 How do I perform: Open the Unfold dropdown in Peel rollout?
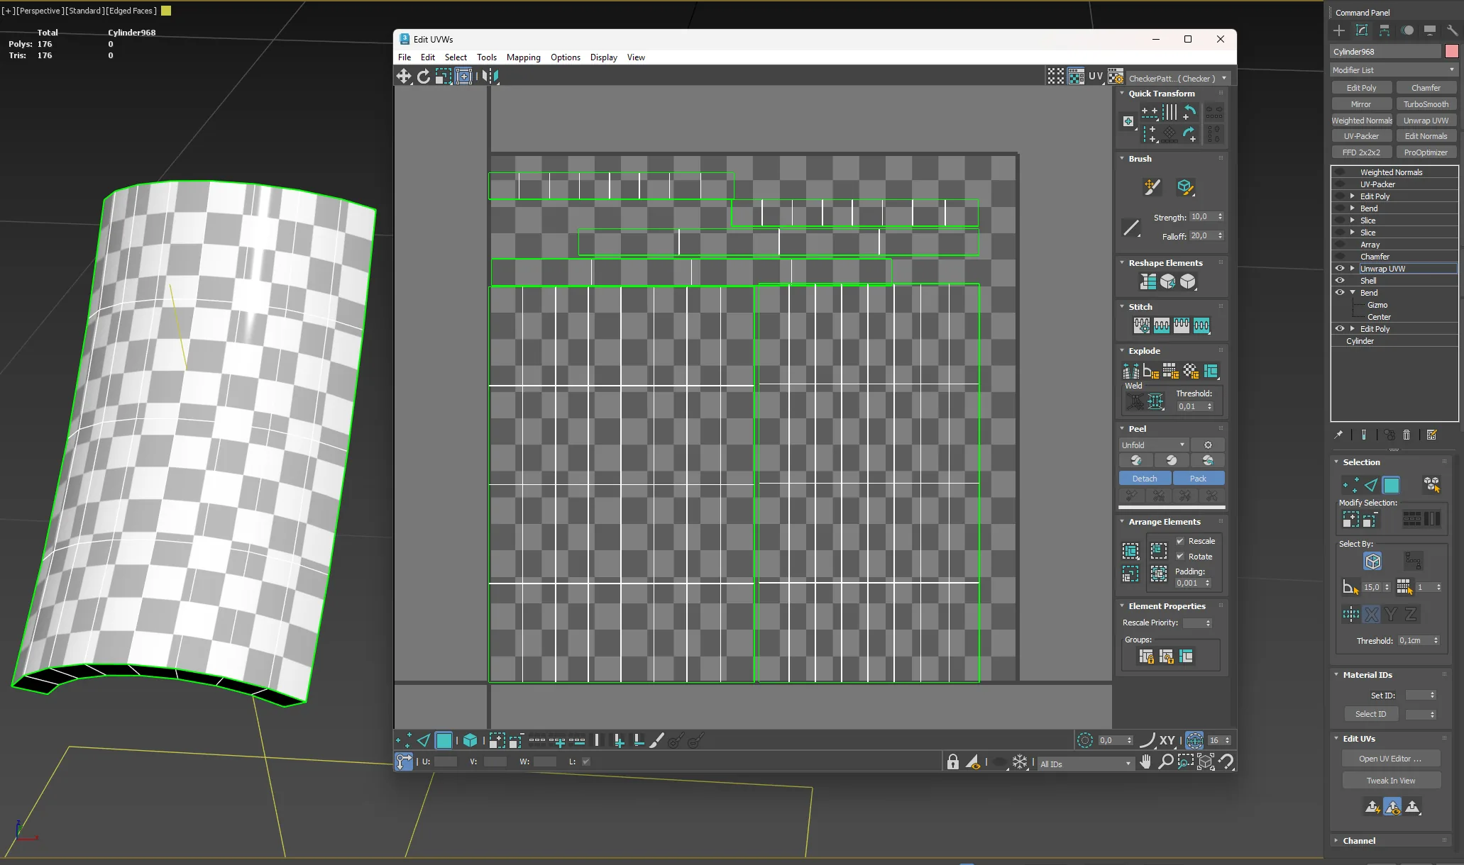(x=1153, y=445)
